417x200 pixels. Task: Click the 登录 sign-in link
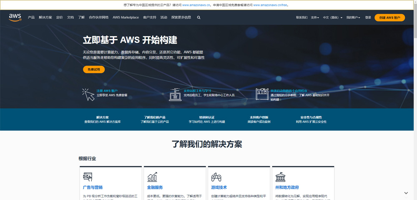coord(368,18)
